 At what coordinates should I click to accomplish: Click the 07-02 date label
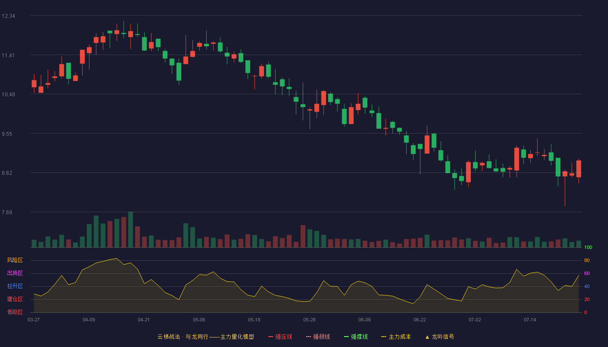(x=475, y=320)
